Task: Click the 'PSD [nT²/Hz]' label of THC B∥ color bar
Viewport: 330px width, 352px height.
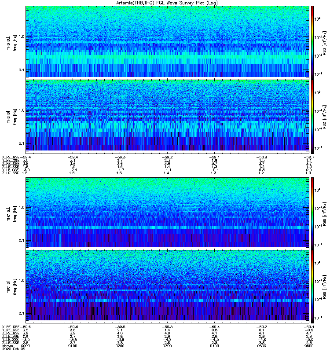Action: click(x=325, y=286)
